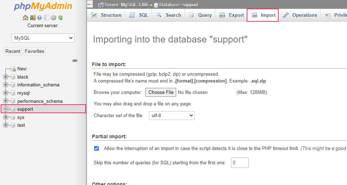Select the performance_schema database name

point(40,101)
